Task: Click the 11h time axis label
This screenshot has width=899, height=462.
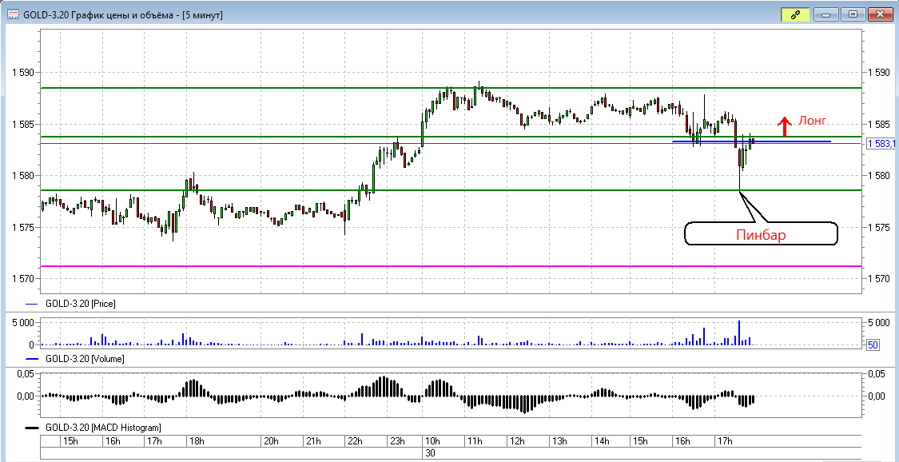Action: pyautogui.click(x=474, y=441)
